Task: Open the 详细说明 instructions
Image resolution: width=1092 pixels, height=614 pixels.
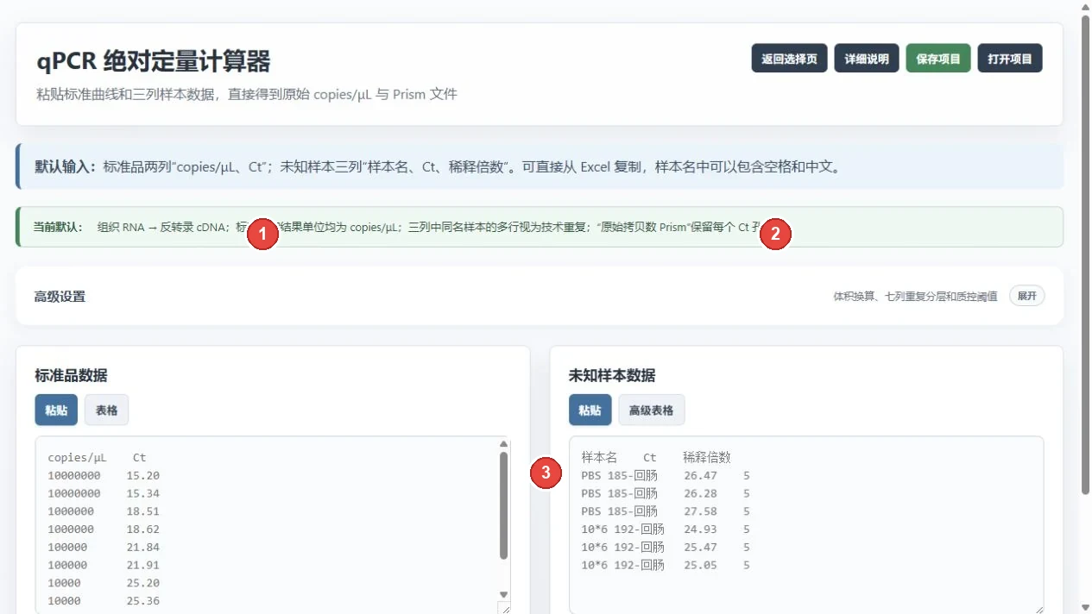Action: tap(867, 59)
